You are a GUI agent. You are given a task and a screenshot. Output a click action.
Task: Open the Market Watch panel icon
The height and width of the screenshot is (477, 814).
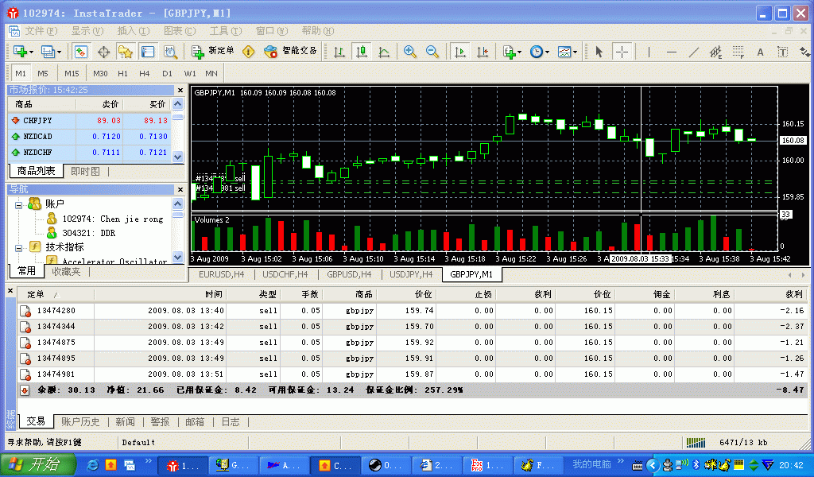coord(80,52)
